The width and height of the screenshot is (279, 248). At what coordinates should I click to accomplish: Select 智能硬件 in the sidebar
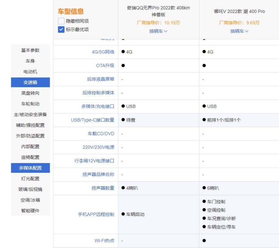pyautogui.click(x=30, y=211)
